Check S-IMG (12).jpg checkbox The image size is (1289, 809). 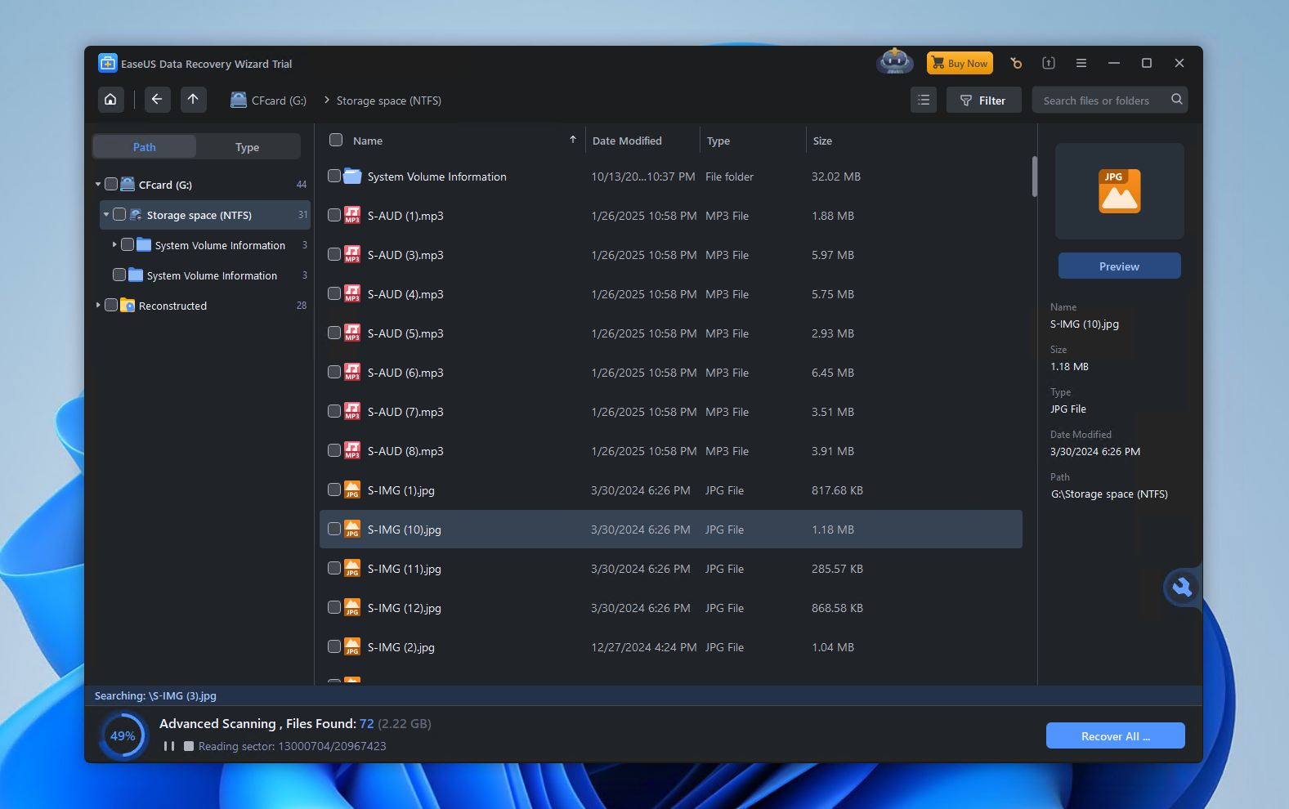333,607
